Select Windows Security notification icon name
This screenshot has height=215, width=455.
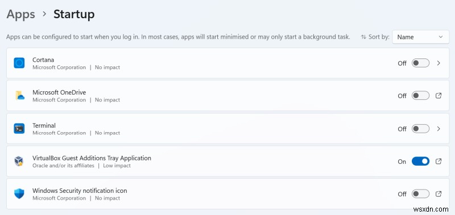click(x=80, y=191)
